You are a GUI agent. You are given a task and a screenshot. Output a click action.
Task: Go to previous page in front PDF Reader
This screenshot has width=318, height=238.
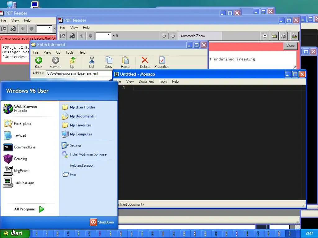[x=82, y=36]
